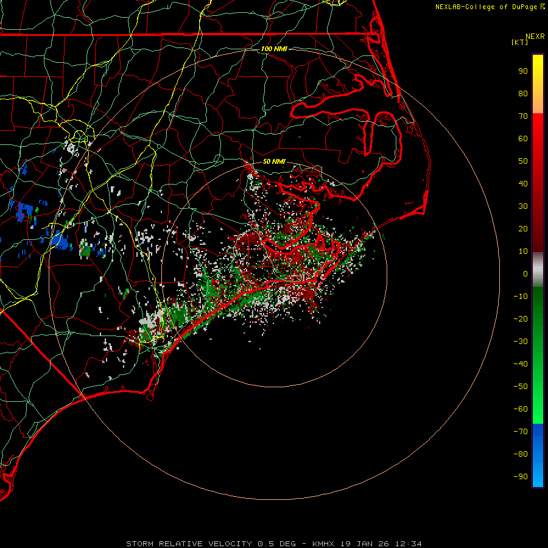The height and width of the screenshot is (548, 548).
Task: Click the 60 value on velocity scale
Action: (523, 139)
